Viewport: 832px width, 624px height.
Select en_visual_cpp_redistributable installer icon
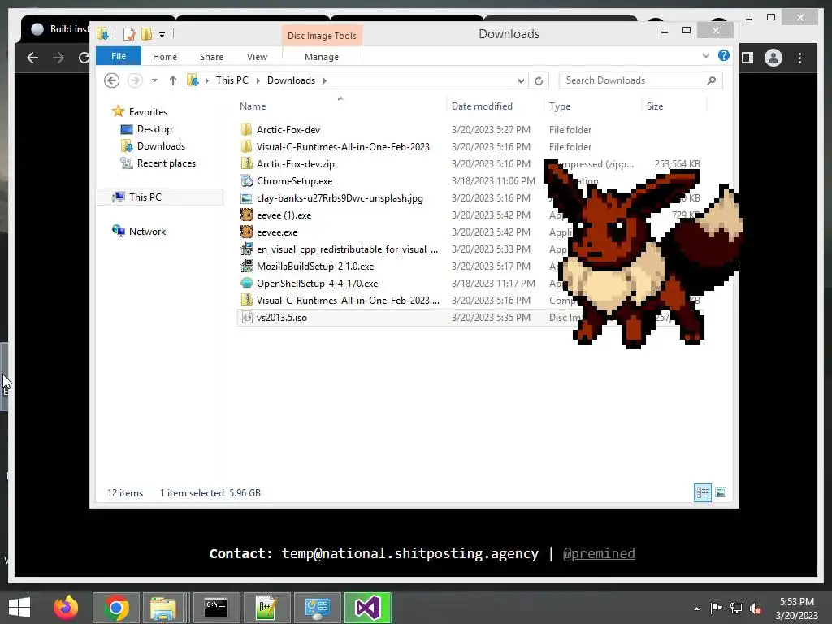(246, 249)
